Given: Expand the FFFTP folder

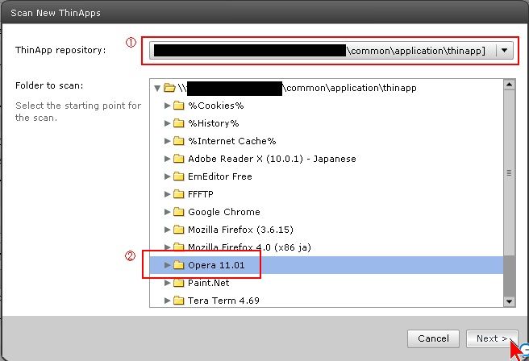Looking at the screenshot, I should (x=167, y=194).
